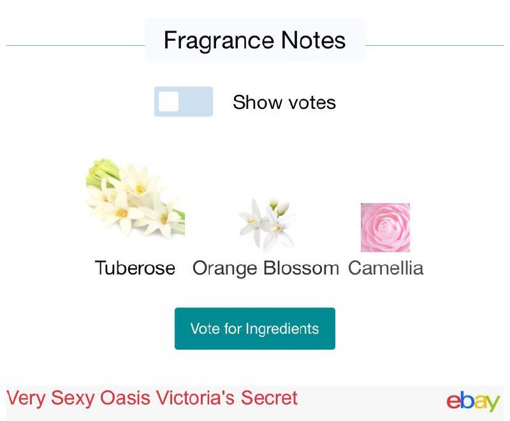This screenshot has width=510, height=421.
Task: Open the pink Camellia flower image
Action: click(385, 227)
